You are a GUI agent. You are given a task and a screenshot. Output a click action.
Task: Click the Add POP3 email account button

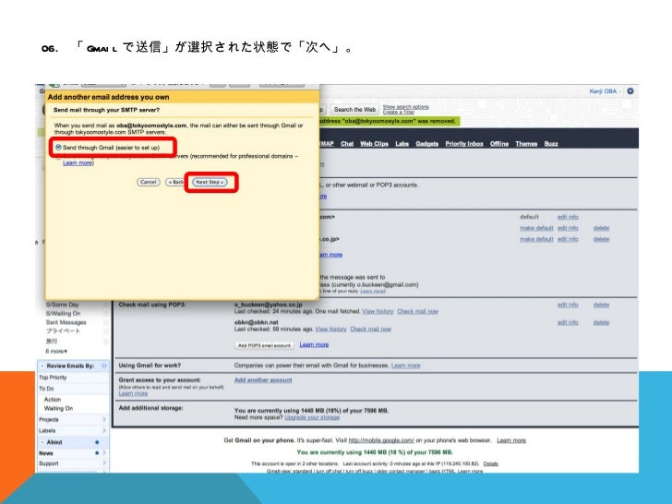[x=264, y=345]
